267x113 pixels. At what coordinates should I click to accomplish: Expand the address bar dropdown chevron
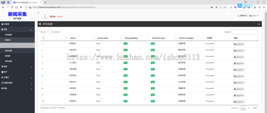[225, 7]
